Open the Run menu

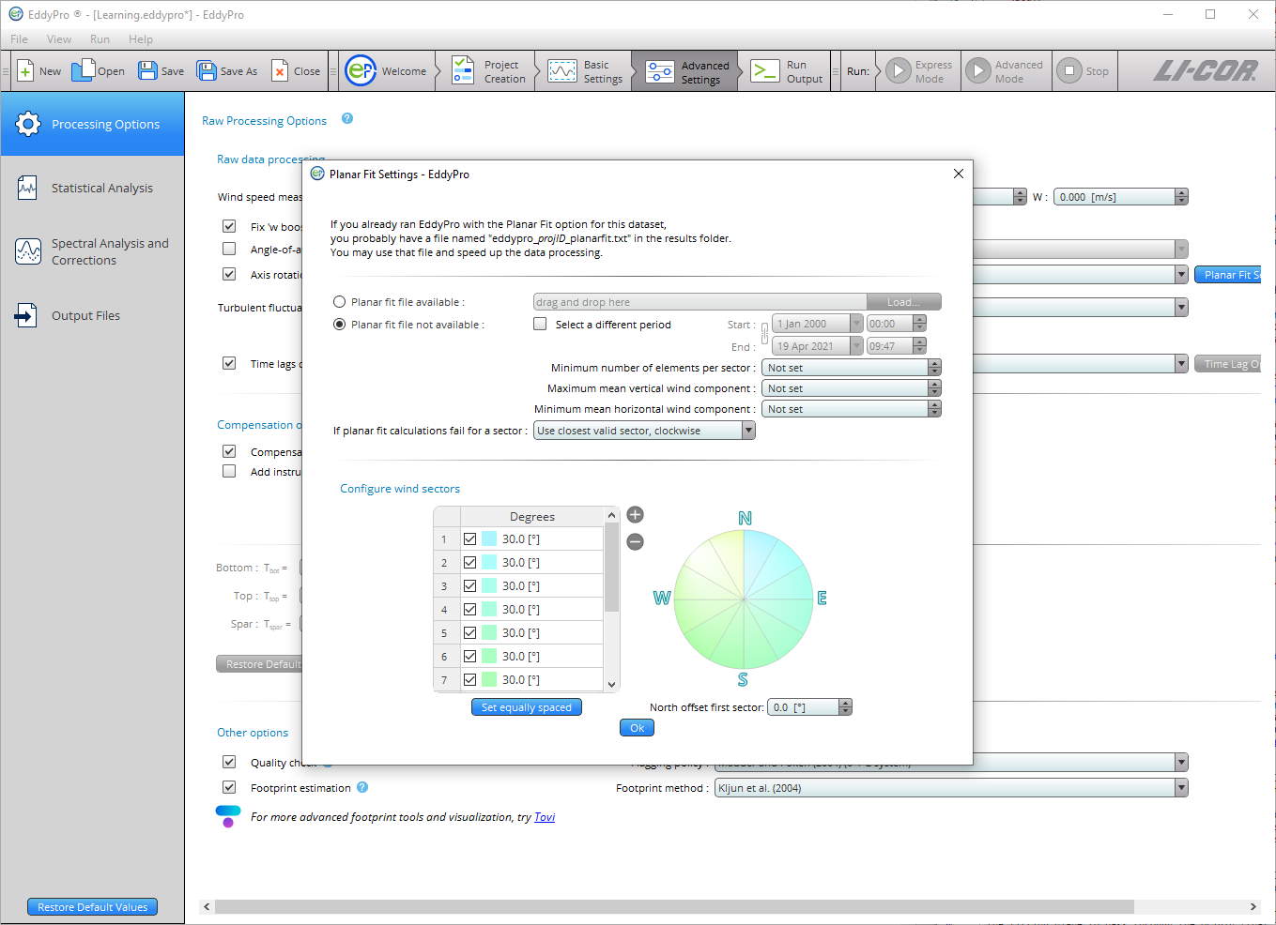click(x=100, y=39)
